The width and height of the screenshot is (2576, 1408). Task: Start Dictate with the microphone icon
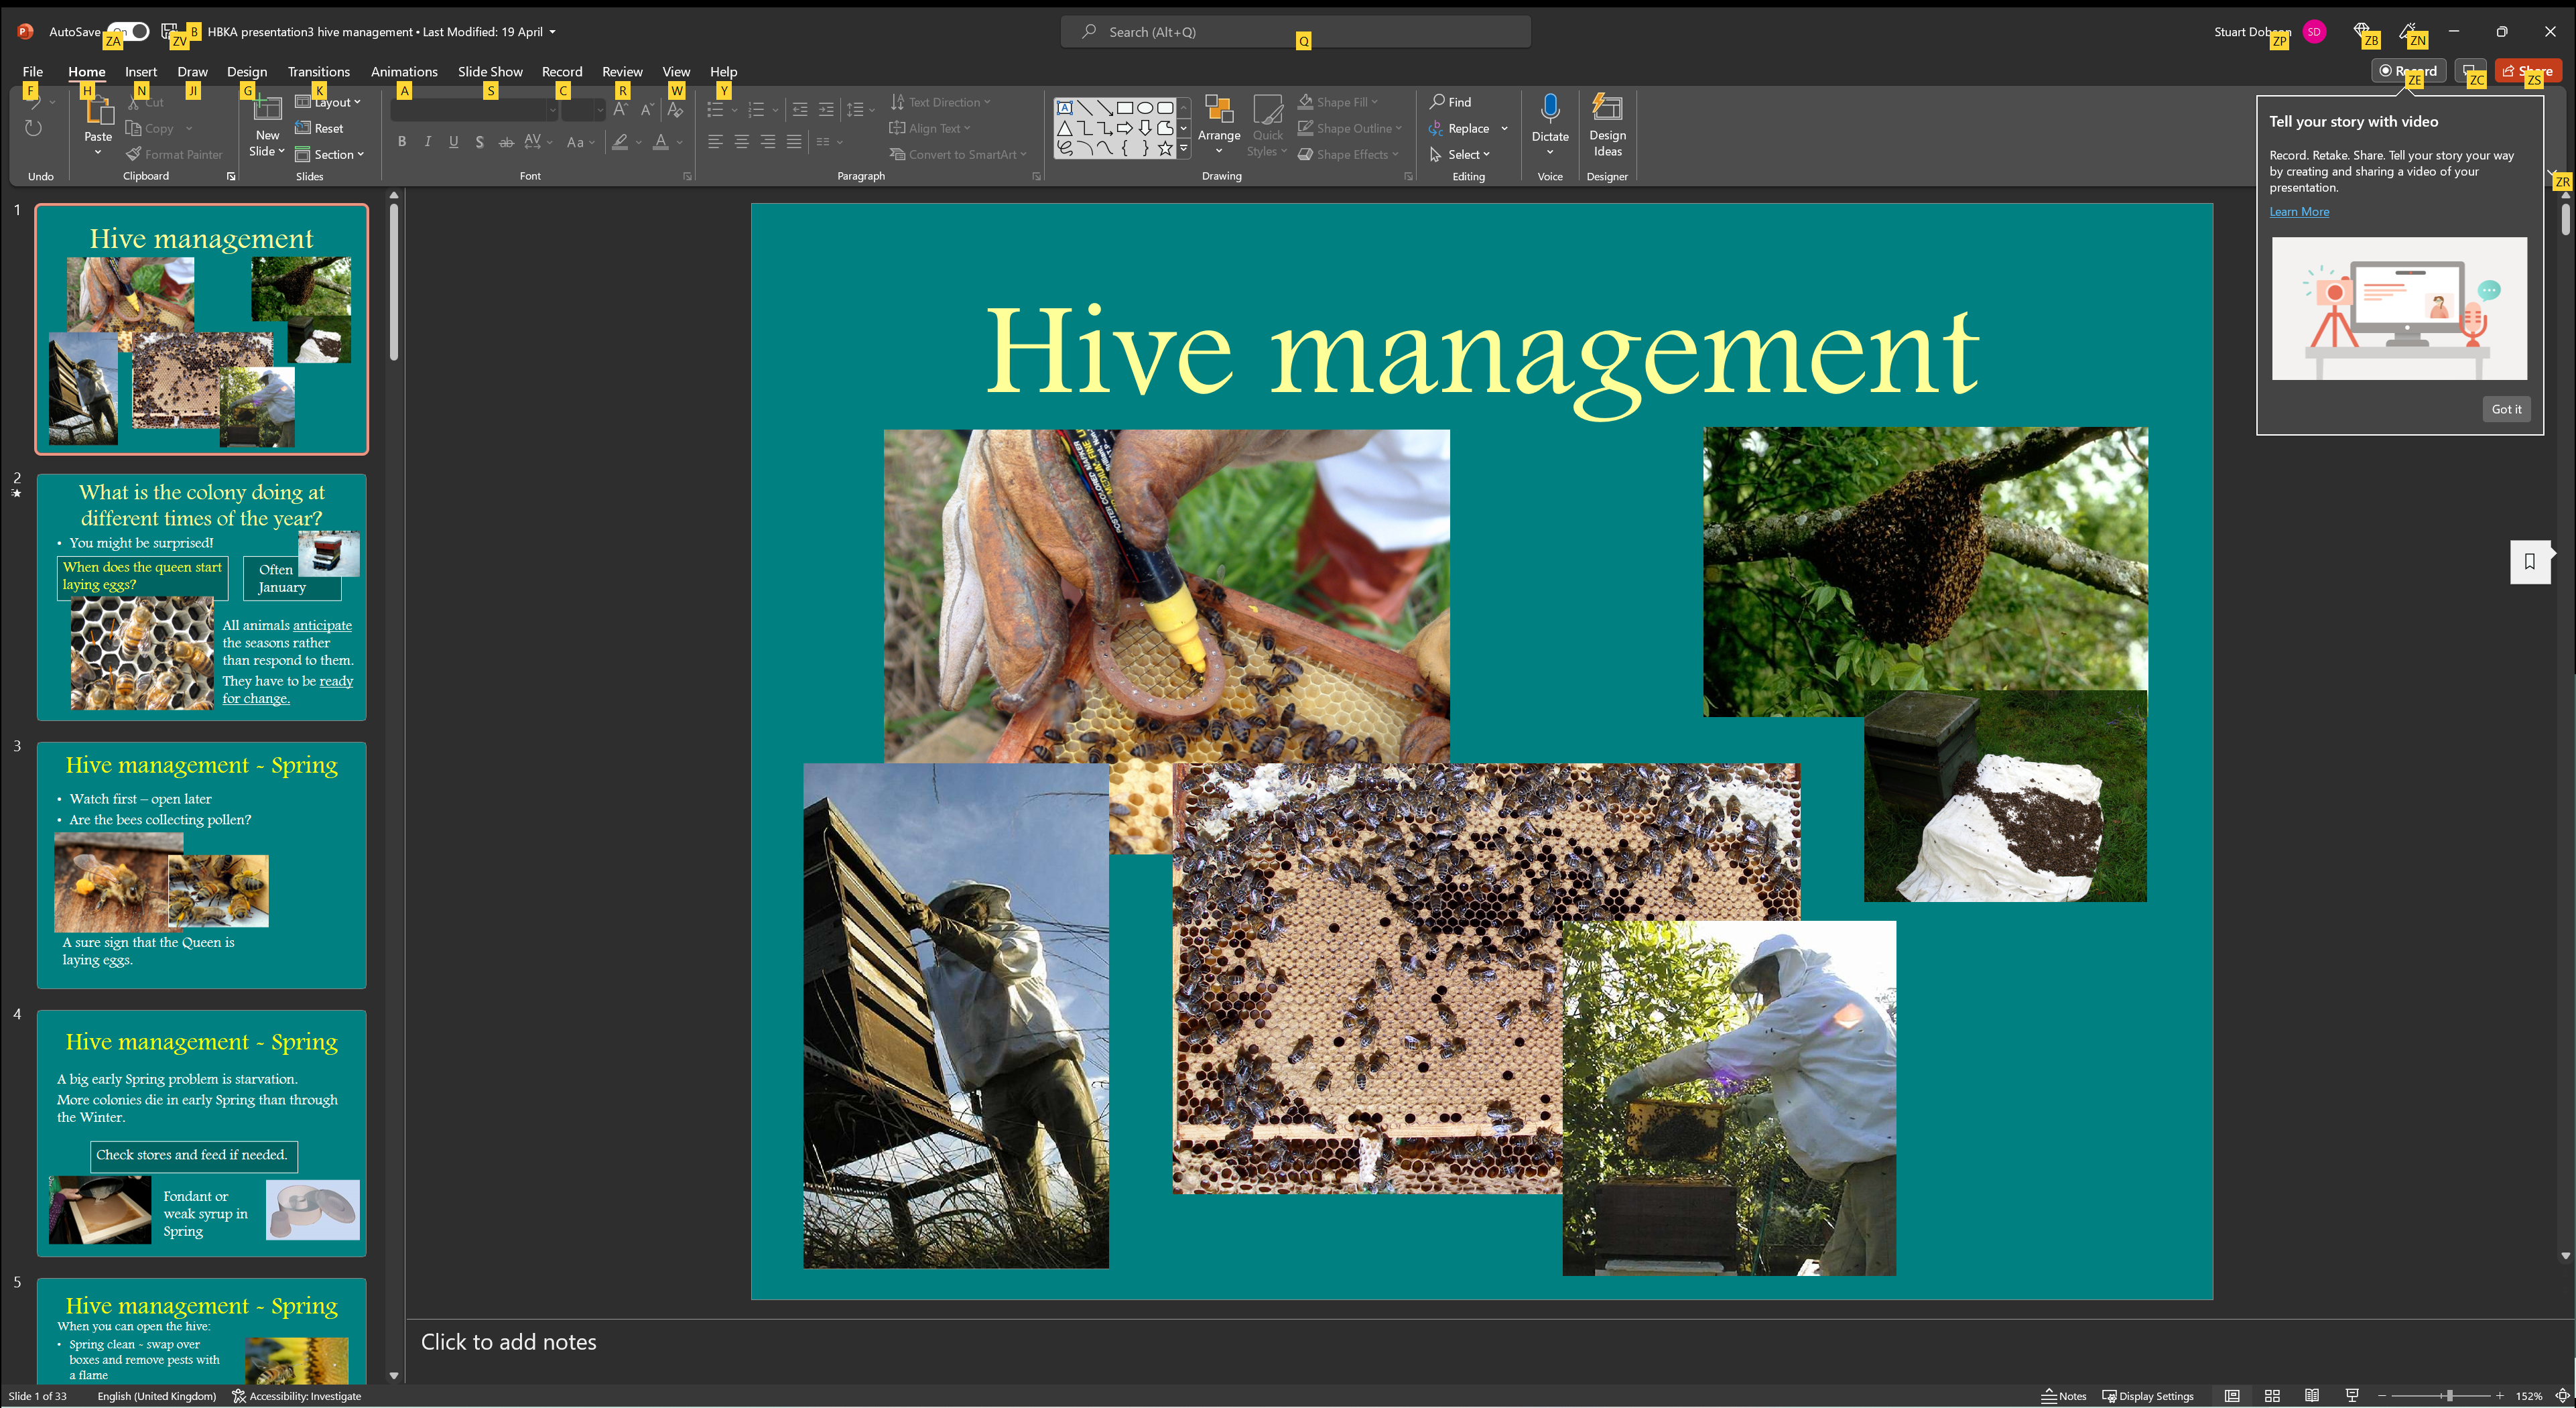1550,109
